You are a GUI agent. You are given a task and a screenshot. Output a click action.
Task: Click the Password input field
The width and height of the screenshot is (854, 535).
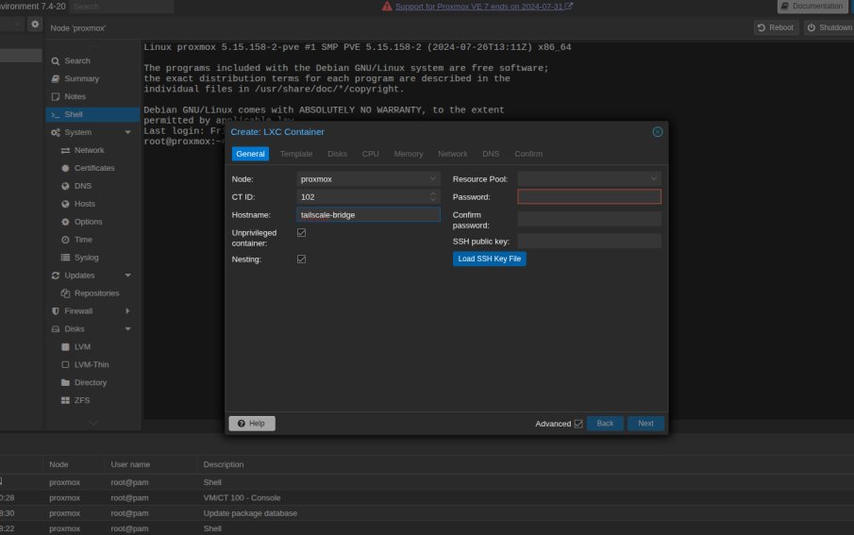(x=589, y=196)
